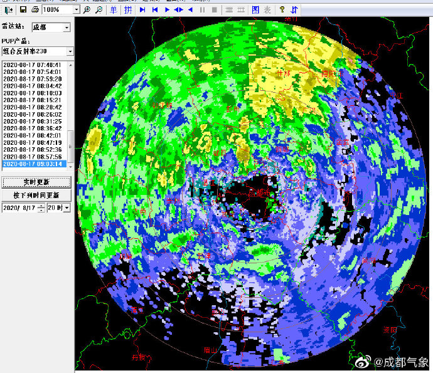Click the zoom out magnifier
This screenshot has height=373, width=433.
click(99, 10)
